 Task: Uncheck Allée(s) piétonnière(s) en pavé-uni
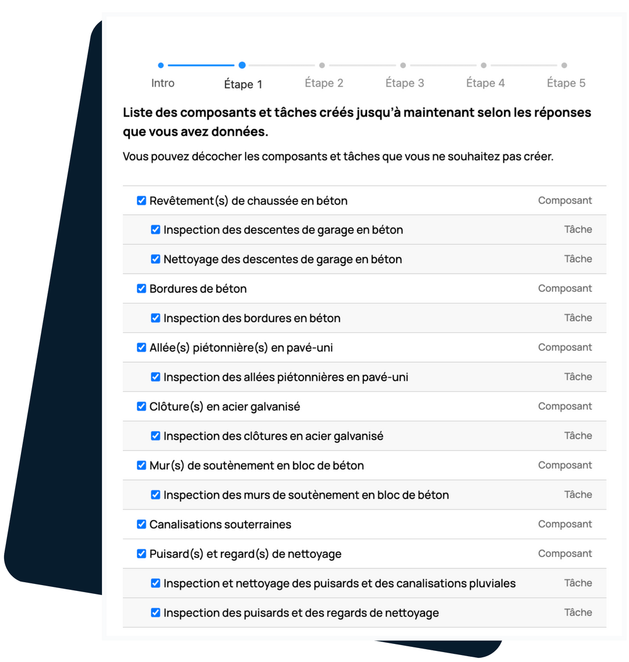point(141,347)
